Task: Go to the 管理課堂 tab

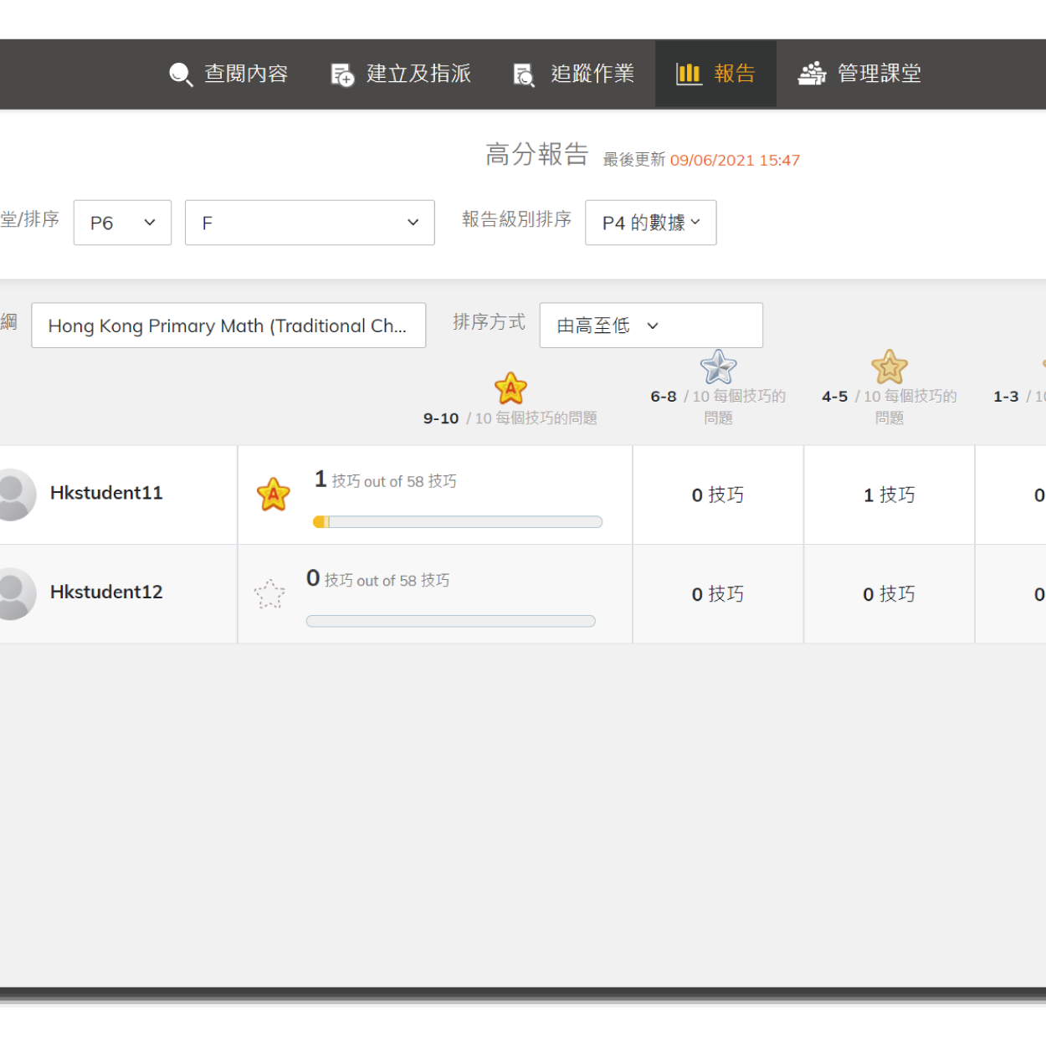Action: pos(879,74)
